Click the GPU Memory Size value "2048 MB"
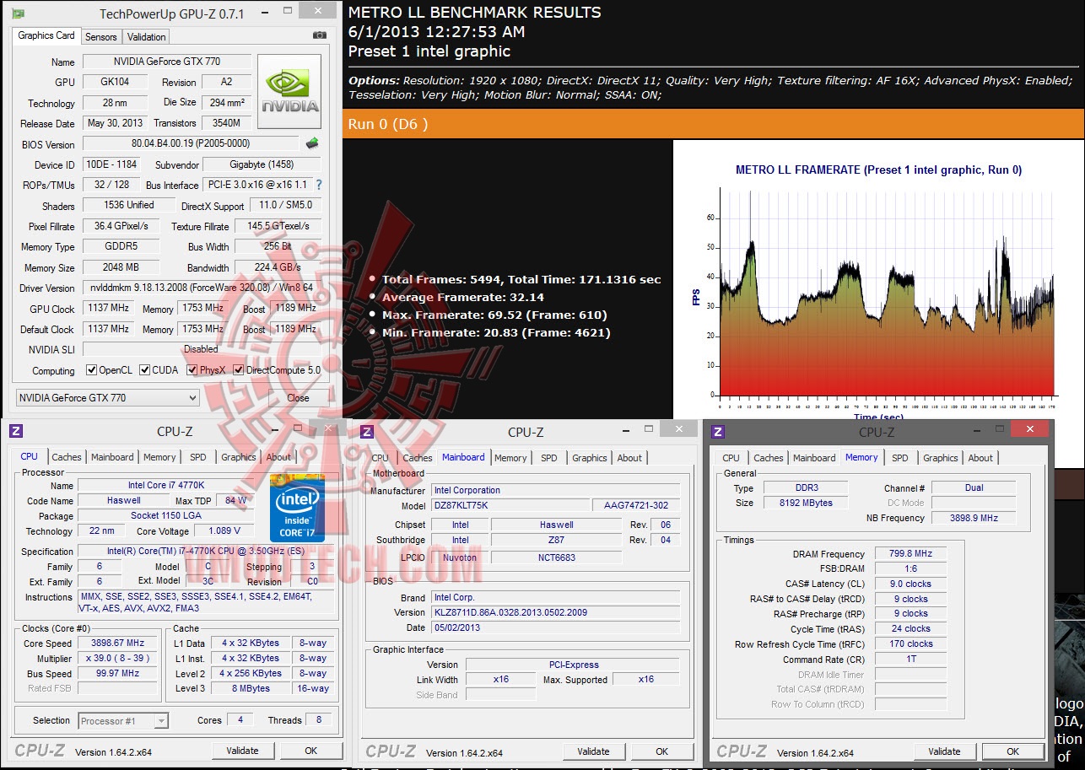Screen dimensions: 1085x770 (x=121, y=267)
